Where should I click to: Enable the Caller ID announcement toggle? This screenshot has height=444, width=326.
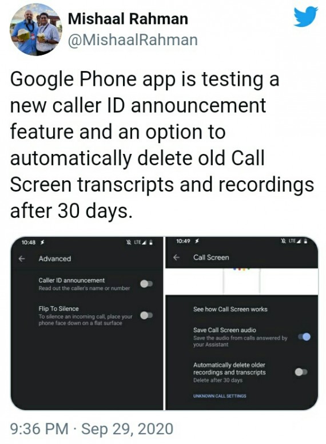tap(146, 284)
